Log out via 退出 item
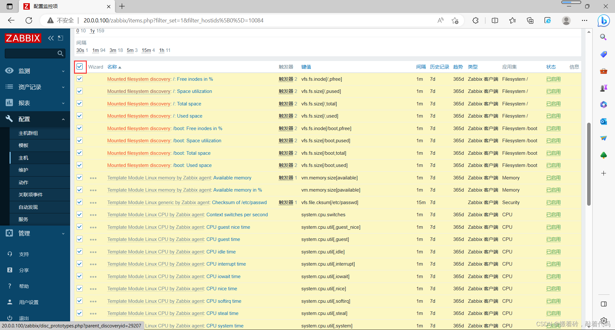This screenshot has width=615, height=330. (24, 318)
